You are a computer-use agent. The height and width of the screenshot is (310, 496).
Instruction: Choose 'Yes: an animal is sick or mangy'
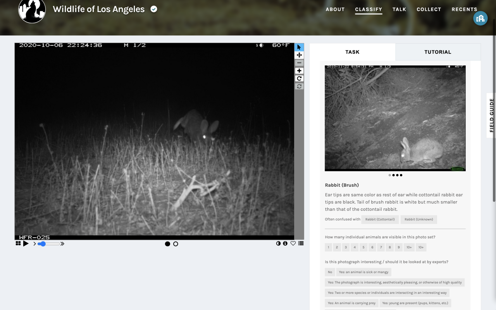[364, 272]
